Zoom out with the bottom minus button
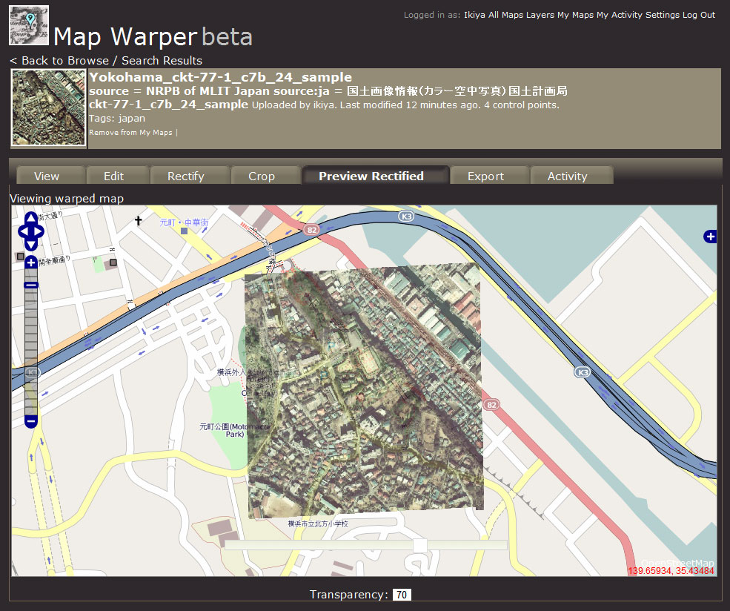The width and height of the screenshot is (730, 611). (31, 421)
